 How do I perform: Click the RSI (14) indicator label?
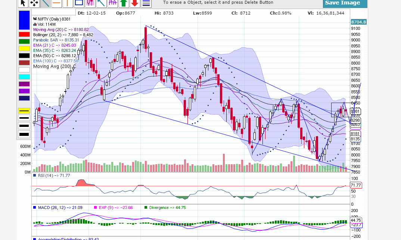(52, 175)
